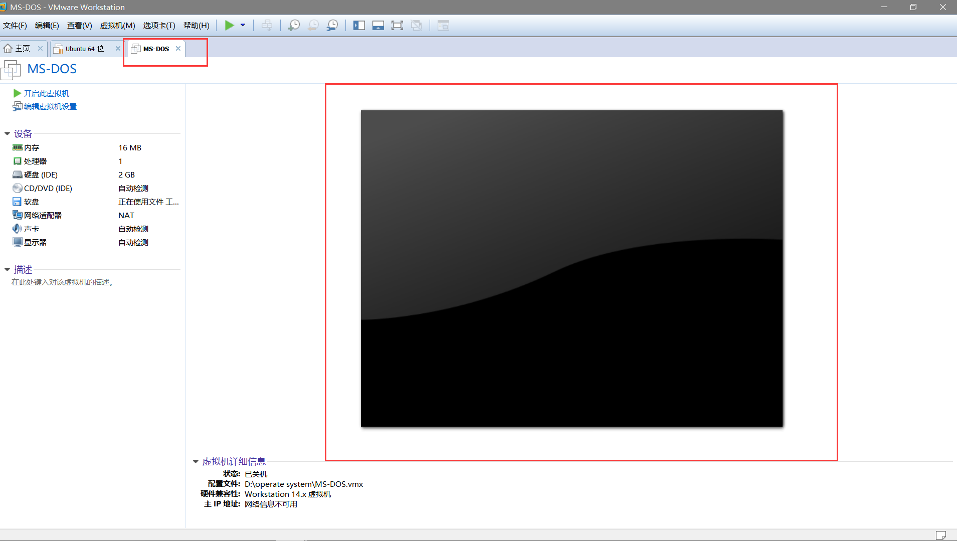Enter full screen mode icon
Screen dimensions: 957x541
397,25
